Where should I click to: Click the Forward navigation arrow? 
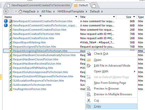(11, 11)
